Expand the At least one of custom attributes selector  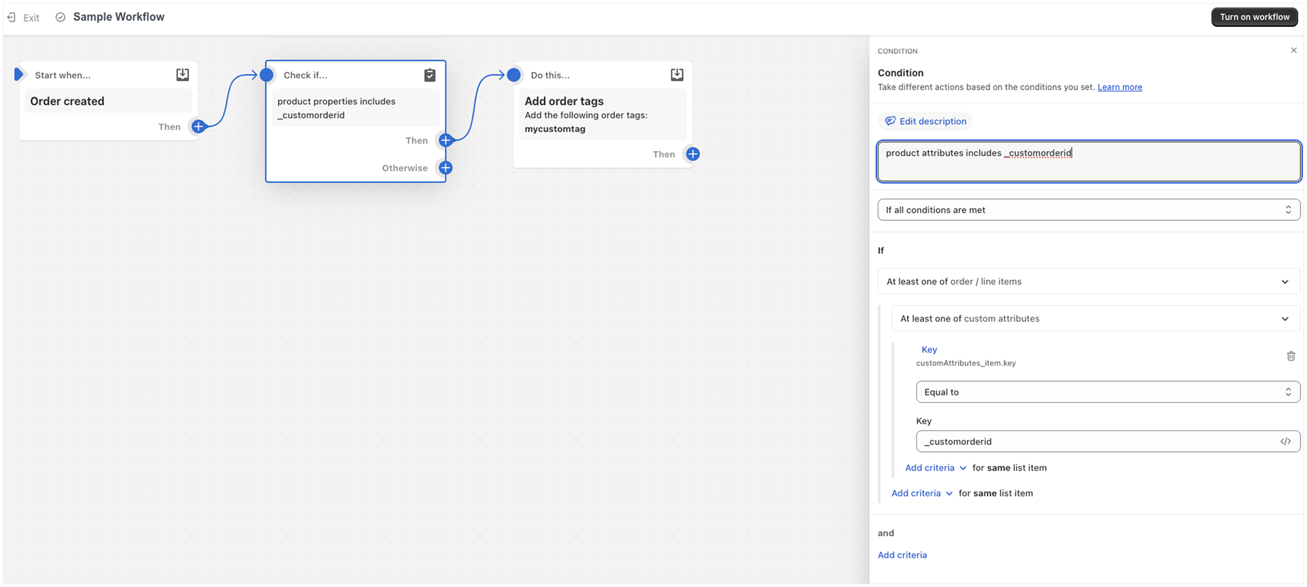[1095, 319]
